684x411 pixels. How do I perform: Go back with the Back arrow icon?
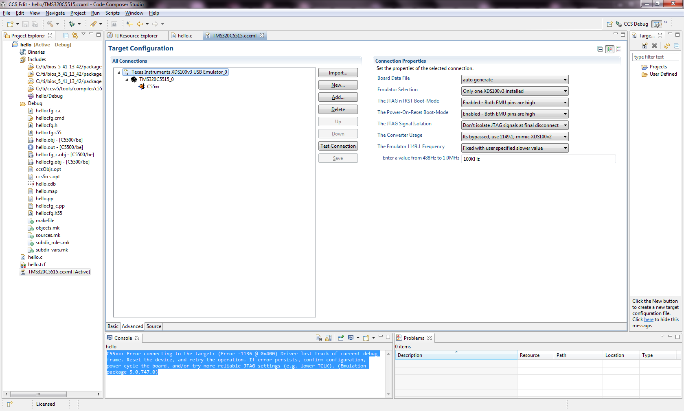tap(140, 24)
